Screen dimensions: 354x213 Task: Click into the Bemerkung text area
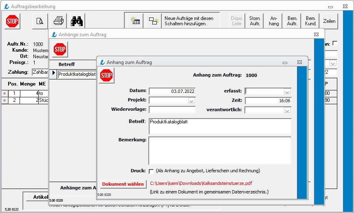pos(220,150)
